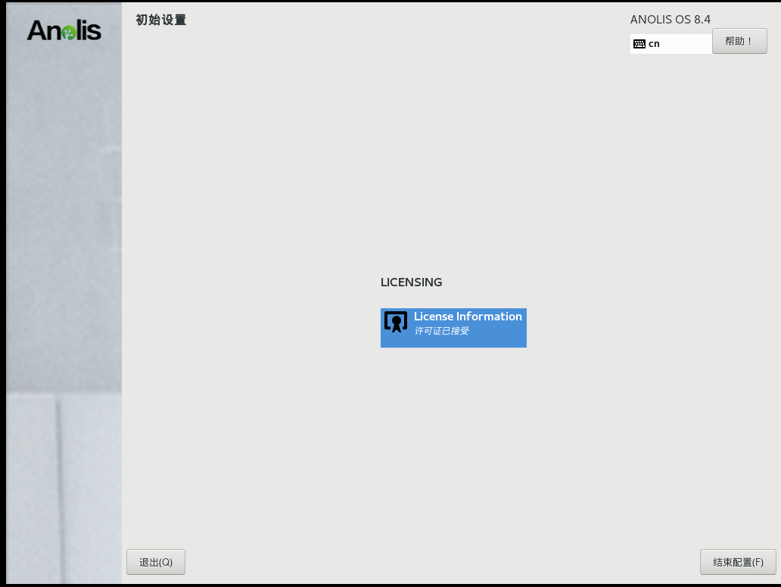Click the License Information certificate icon
The width and height of the screenshot is (781, 587).
click(396, 322)
